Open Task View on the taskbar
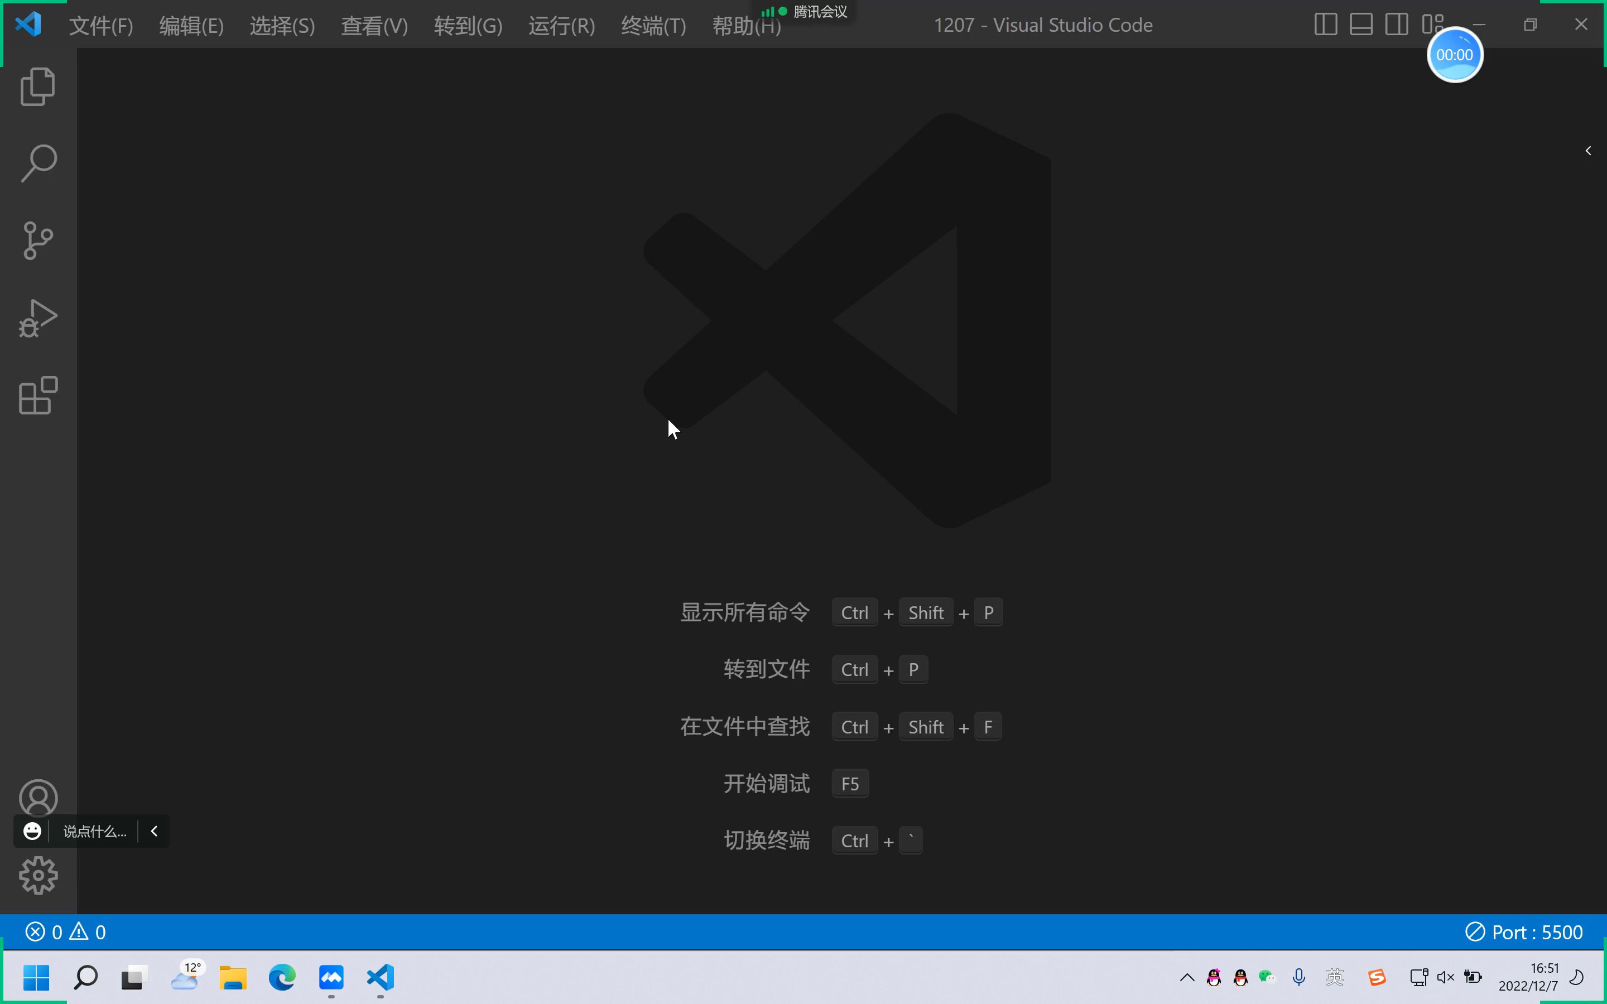 coord(133,977)
